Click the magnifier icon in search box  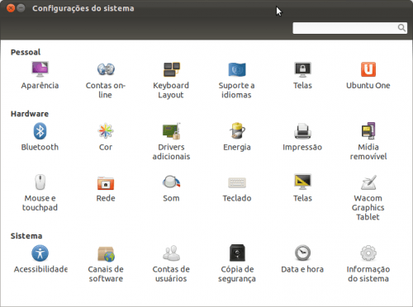tap(401, 28)
